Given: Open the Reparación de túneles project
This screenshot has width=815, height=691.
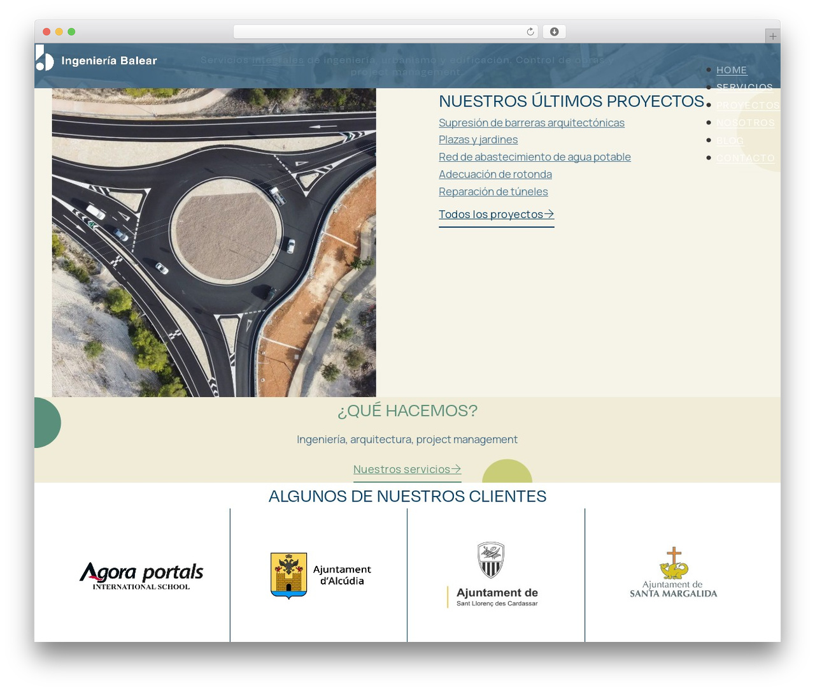Looking at the screenshot, I should click(493, 191).
